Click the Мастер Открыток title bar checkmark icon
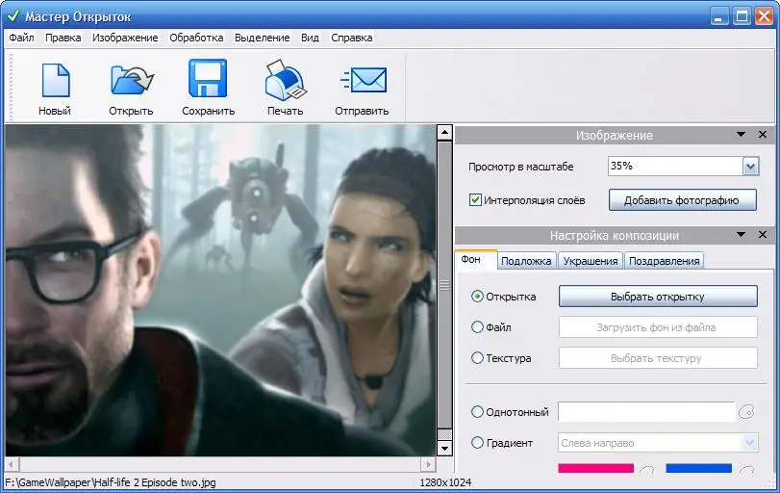 [x=13, y=16]
